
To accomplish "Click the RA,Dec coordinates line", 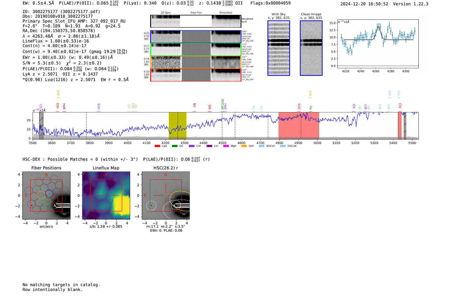I will click(x=59, y=31).
